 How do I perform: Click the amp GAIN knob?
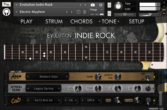point(98,76)
